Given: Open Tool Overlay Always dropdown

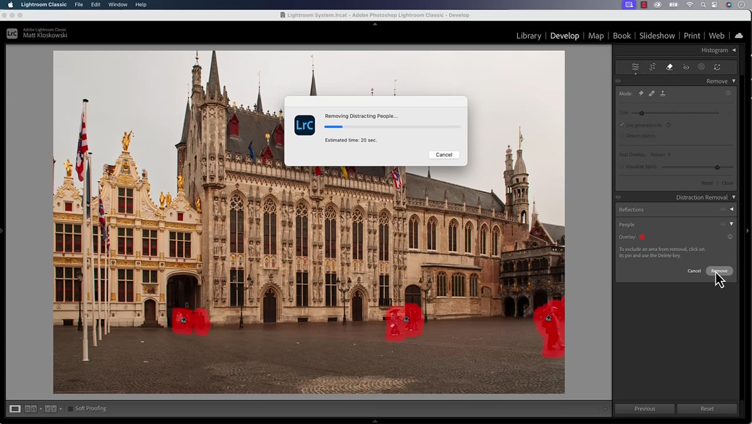Looking at the screenshot, I should pos(661,154).
